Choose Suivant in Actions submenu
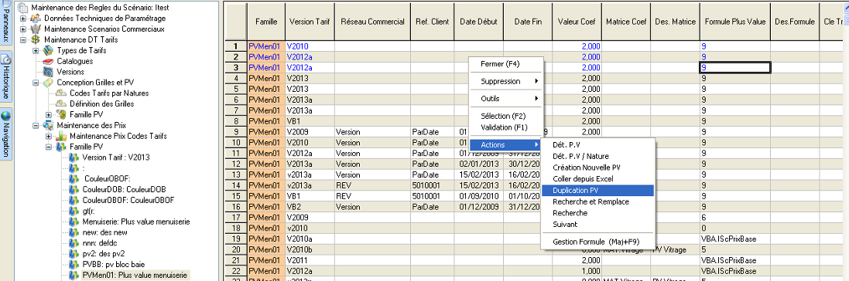Screen dimensions: 849x281 597,224
